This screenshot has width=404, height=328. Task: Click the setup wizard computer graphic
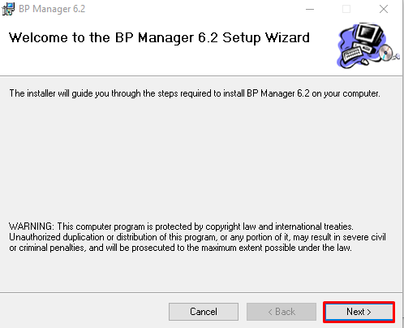click(368, 45)
